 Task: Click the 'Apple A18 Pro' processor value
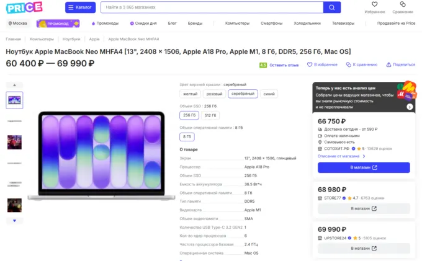[x=257, y=167]
